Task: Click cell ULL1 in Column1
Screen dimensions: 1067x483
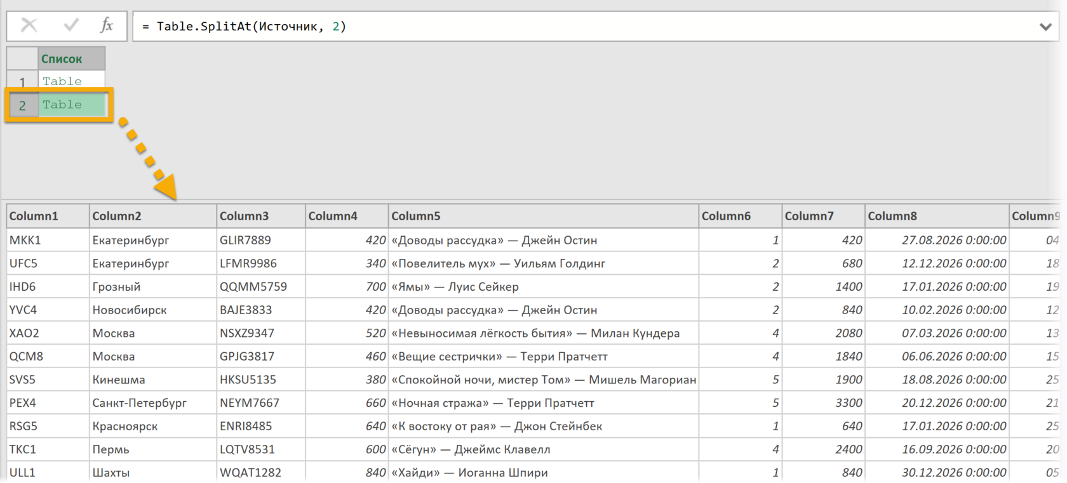Action: click(x=48, y=472)
